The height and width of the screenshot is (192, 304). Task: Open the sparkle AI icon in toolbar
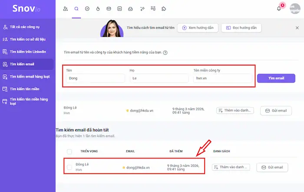point(142,8)
